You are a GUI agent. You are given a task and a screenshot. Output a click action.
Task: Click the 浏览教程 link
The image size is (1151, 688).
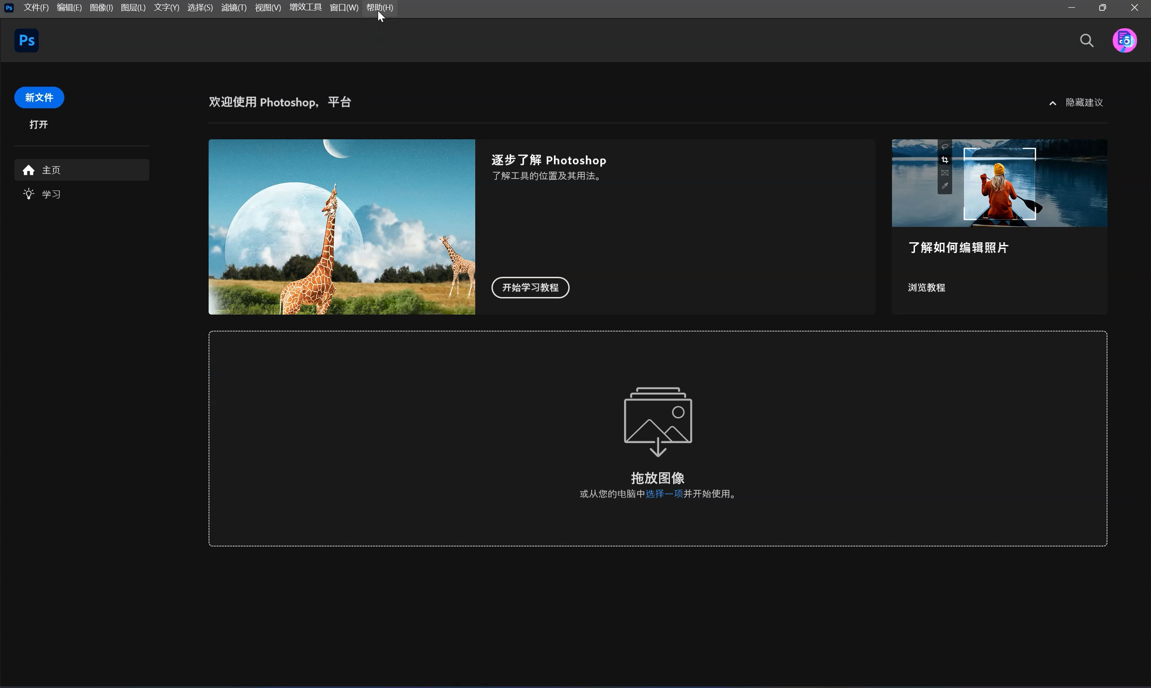click(x=926, y=288)
